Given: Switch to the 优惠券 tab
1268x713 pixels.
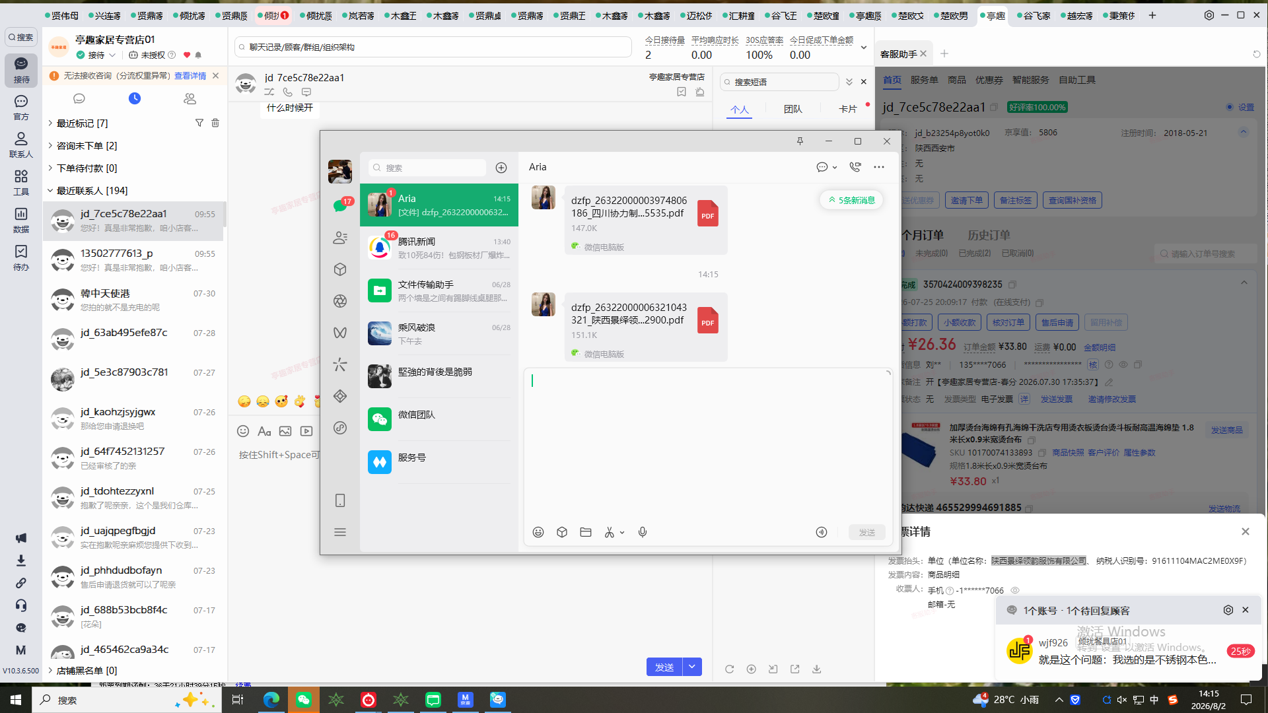Looking at the screenshot, I should (989, 80).
